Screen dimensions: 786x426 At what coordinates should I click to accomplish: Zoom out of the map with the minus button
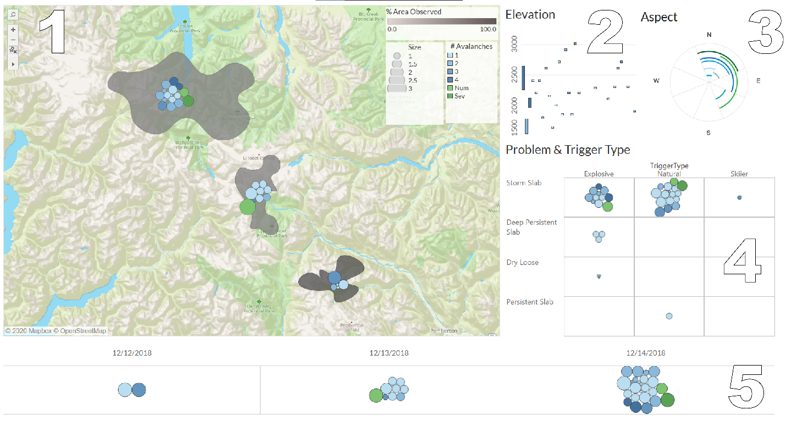click(x=13, y=40)
